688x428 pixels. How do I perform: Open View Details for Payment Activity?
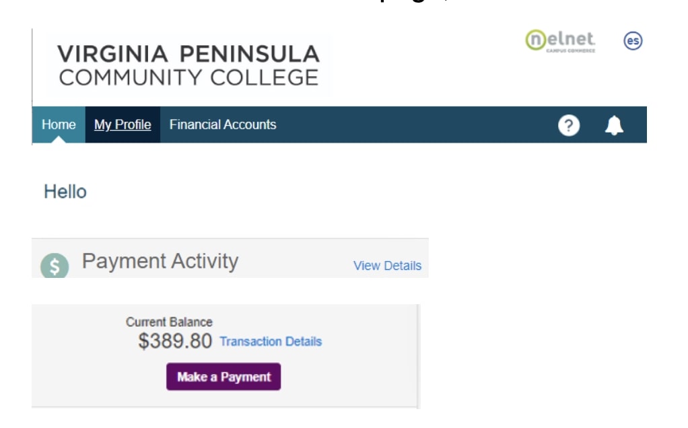387,266
